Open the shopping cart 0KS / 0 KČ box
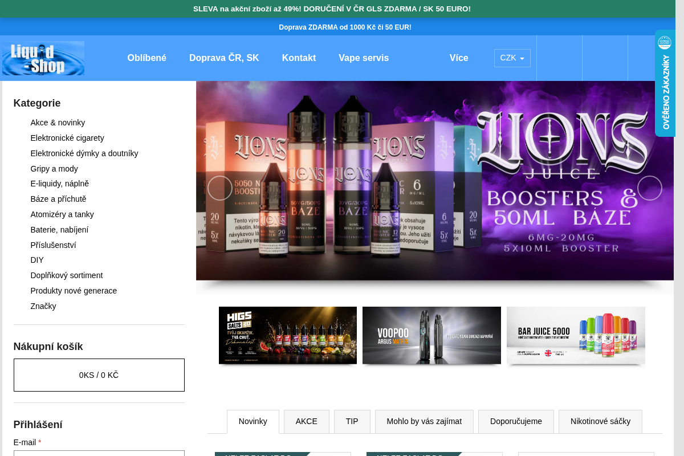Screen dimensions: 684x456 pyautogui.click(x=99, y=375)
